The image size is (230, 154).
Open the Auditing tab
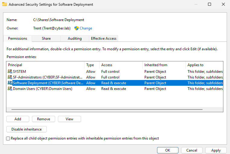click(x=74, y=38)
